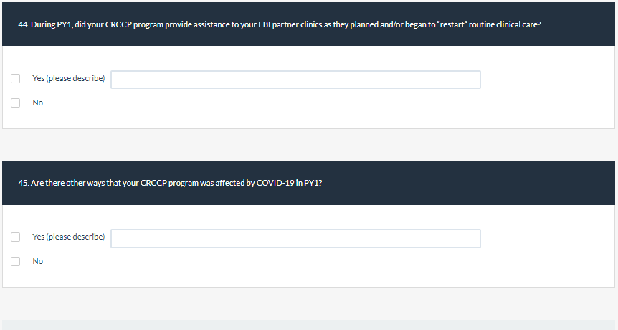Focus the description text field for question 45

tap(295, 238)
